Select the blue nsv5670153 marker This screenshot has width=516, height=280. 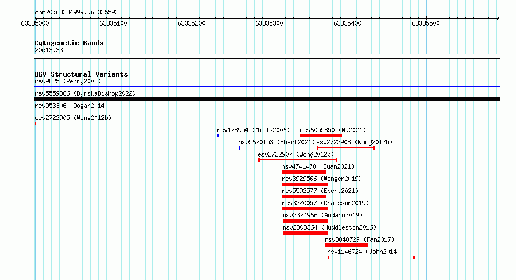tap(239, 148)
